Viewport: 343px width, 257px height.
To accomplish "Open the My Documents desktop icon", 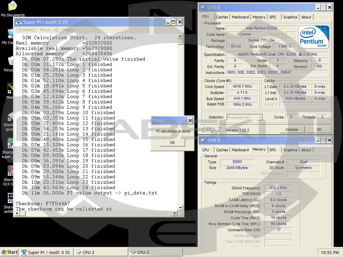I will pos(12,9).
